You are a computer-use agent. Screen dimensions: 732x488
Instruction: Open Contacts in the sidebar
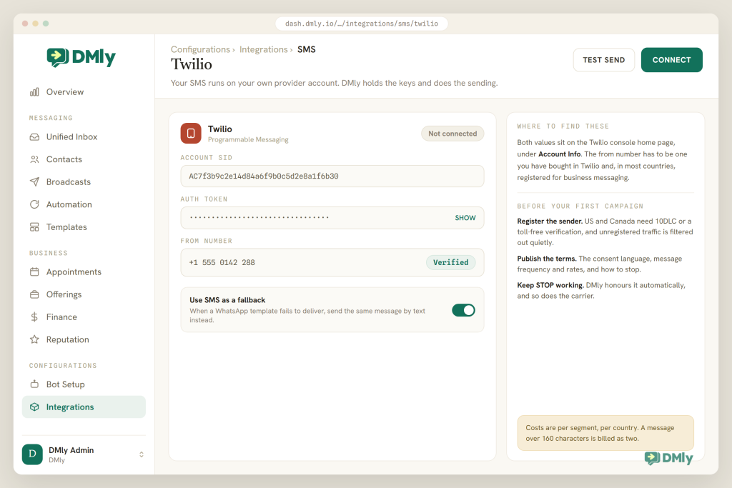pyautogui.click(x=84, y=159)
